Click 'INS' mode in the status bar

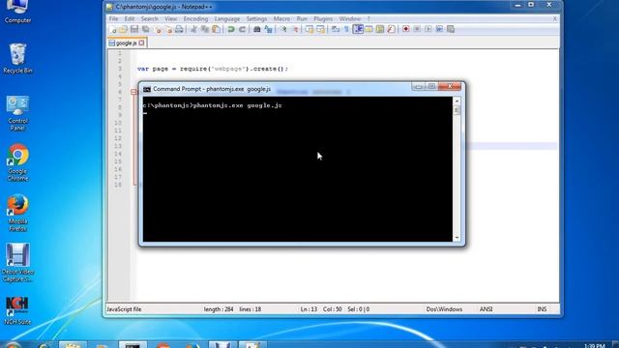click(x=542, y=309)
